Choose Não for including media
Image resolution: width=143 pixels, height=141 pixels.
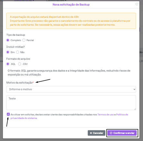[x=17, y=52]
